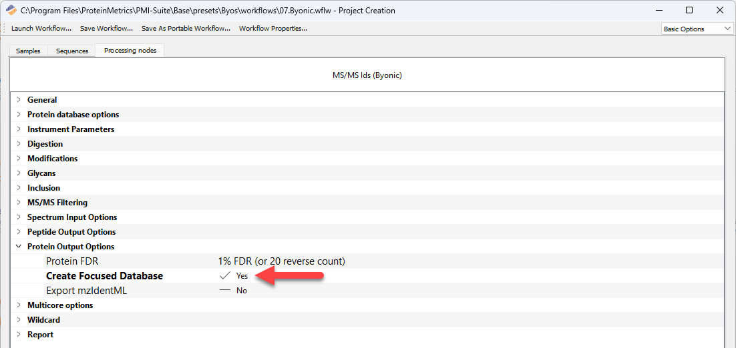Image resolution: width=736 pixels, height=348 pixels.
Task: Click the Glycans label
Action: point(41,173)
